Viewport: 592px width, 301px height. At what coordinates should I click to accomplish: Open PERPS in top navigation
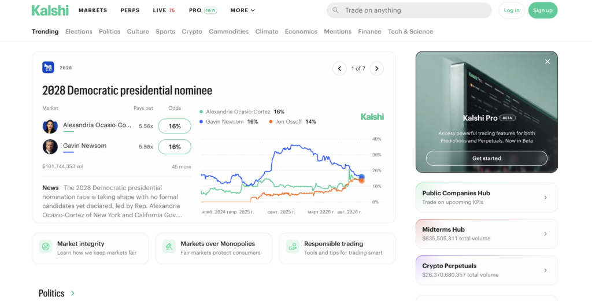click(130, 10)
